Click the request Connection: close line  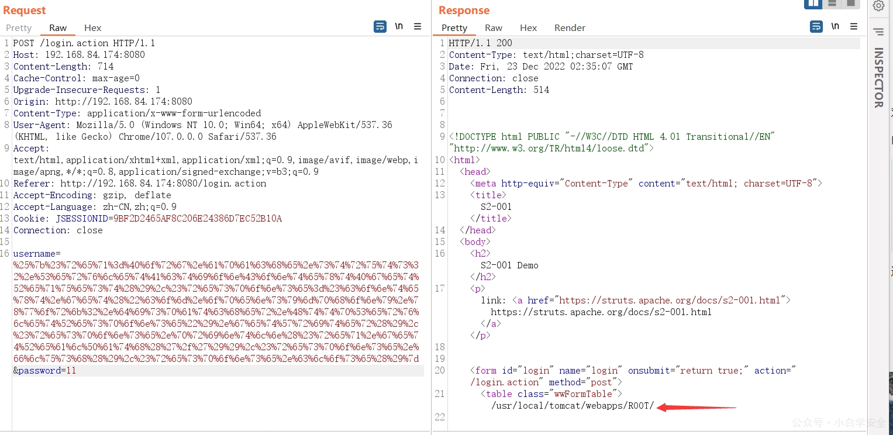pos(58,230)
